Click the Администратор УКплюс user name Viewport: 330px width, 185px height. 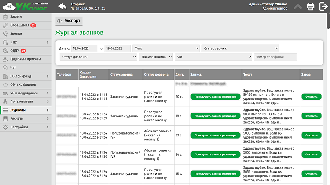pos(268,4)
